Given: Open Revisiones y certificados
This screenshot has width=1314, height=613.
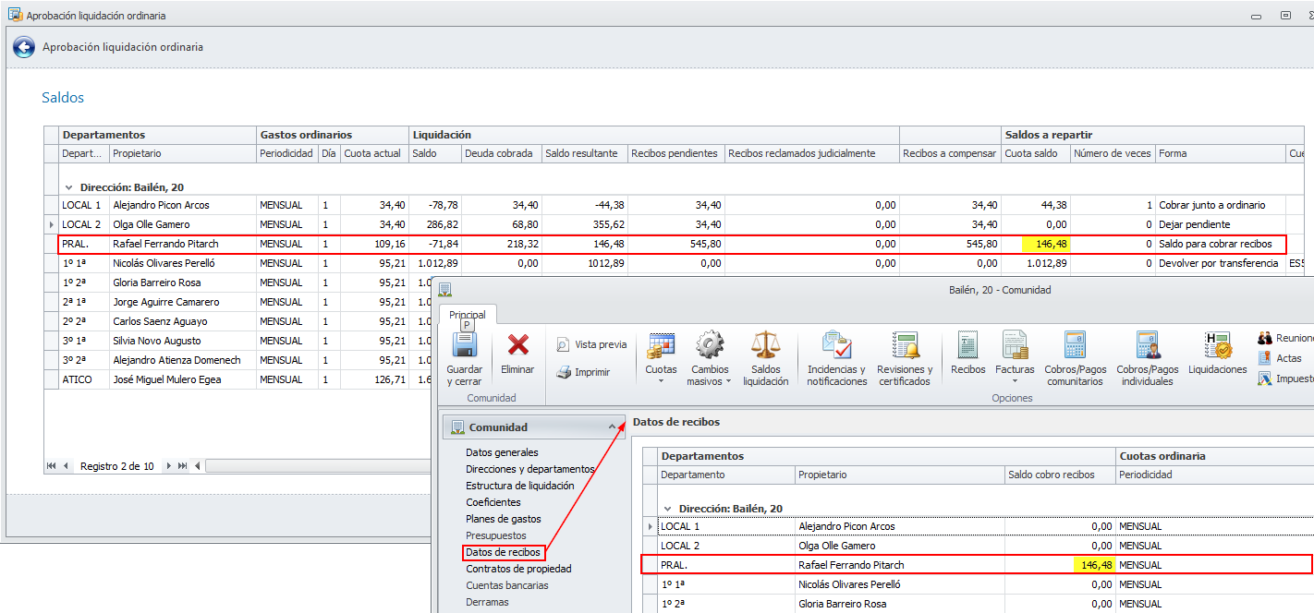Looking at the screenshot, I should (905, 346).
